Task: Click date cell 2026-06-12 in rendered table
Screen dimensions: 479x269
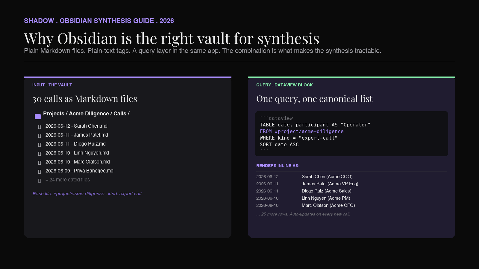Action: point(267,177)
